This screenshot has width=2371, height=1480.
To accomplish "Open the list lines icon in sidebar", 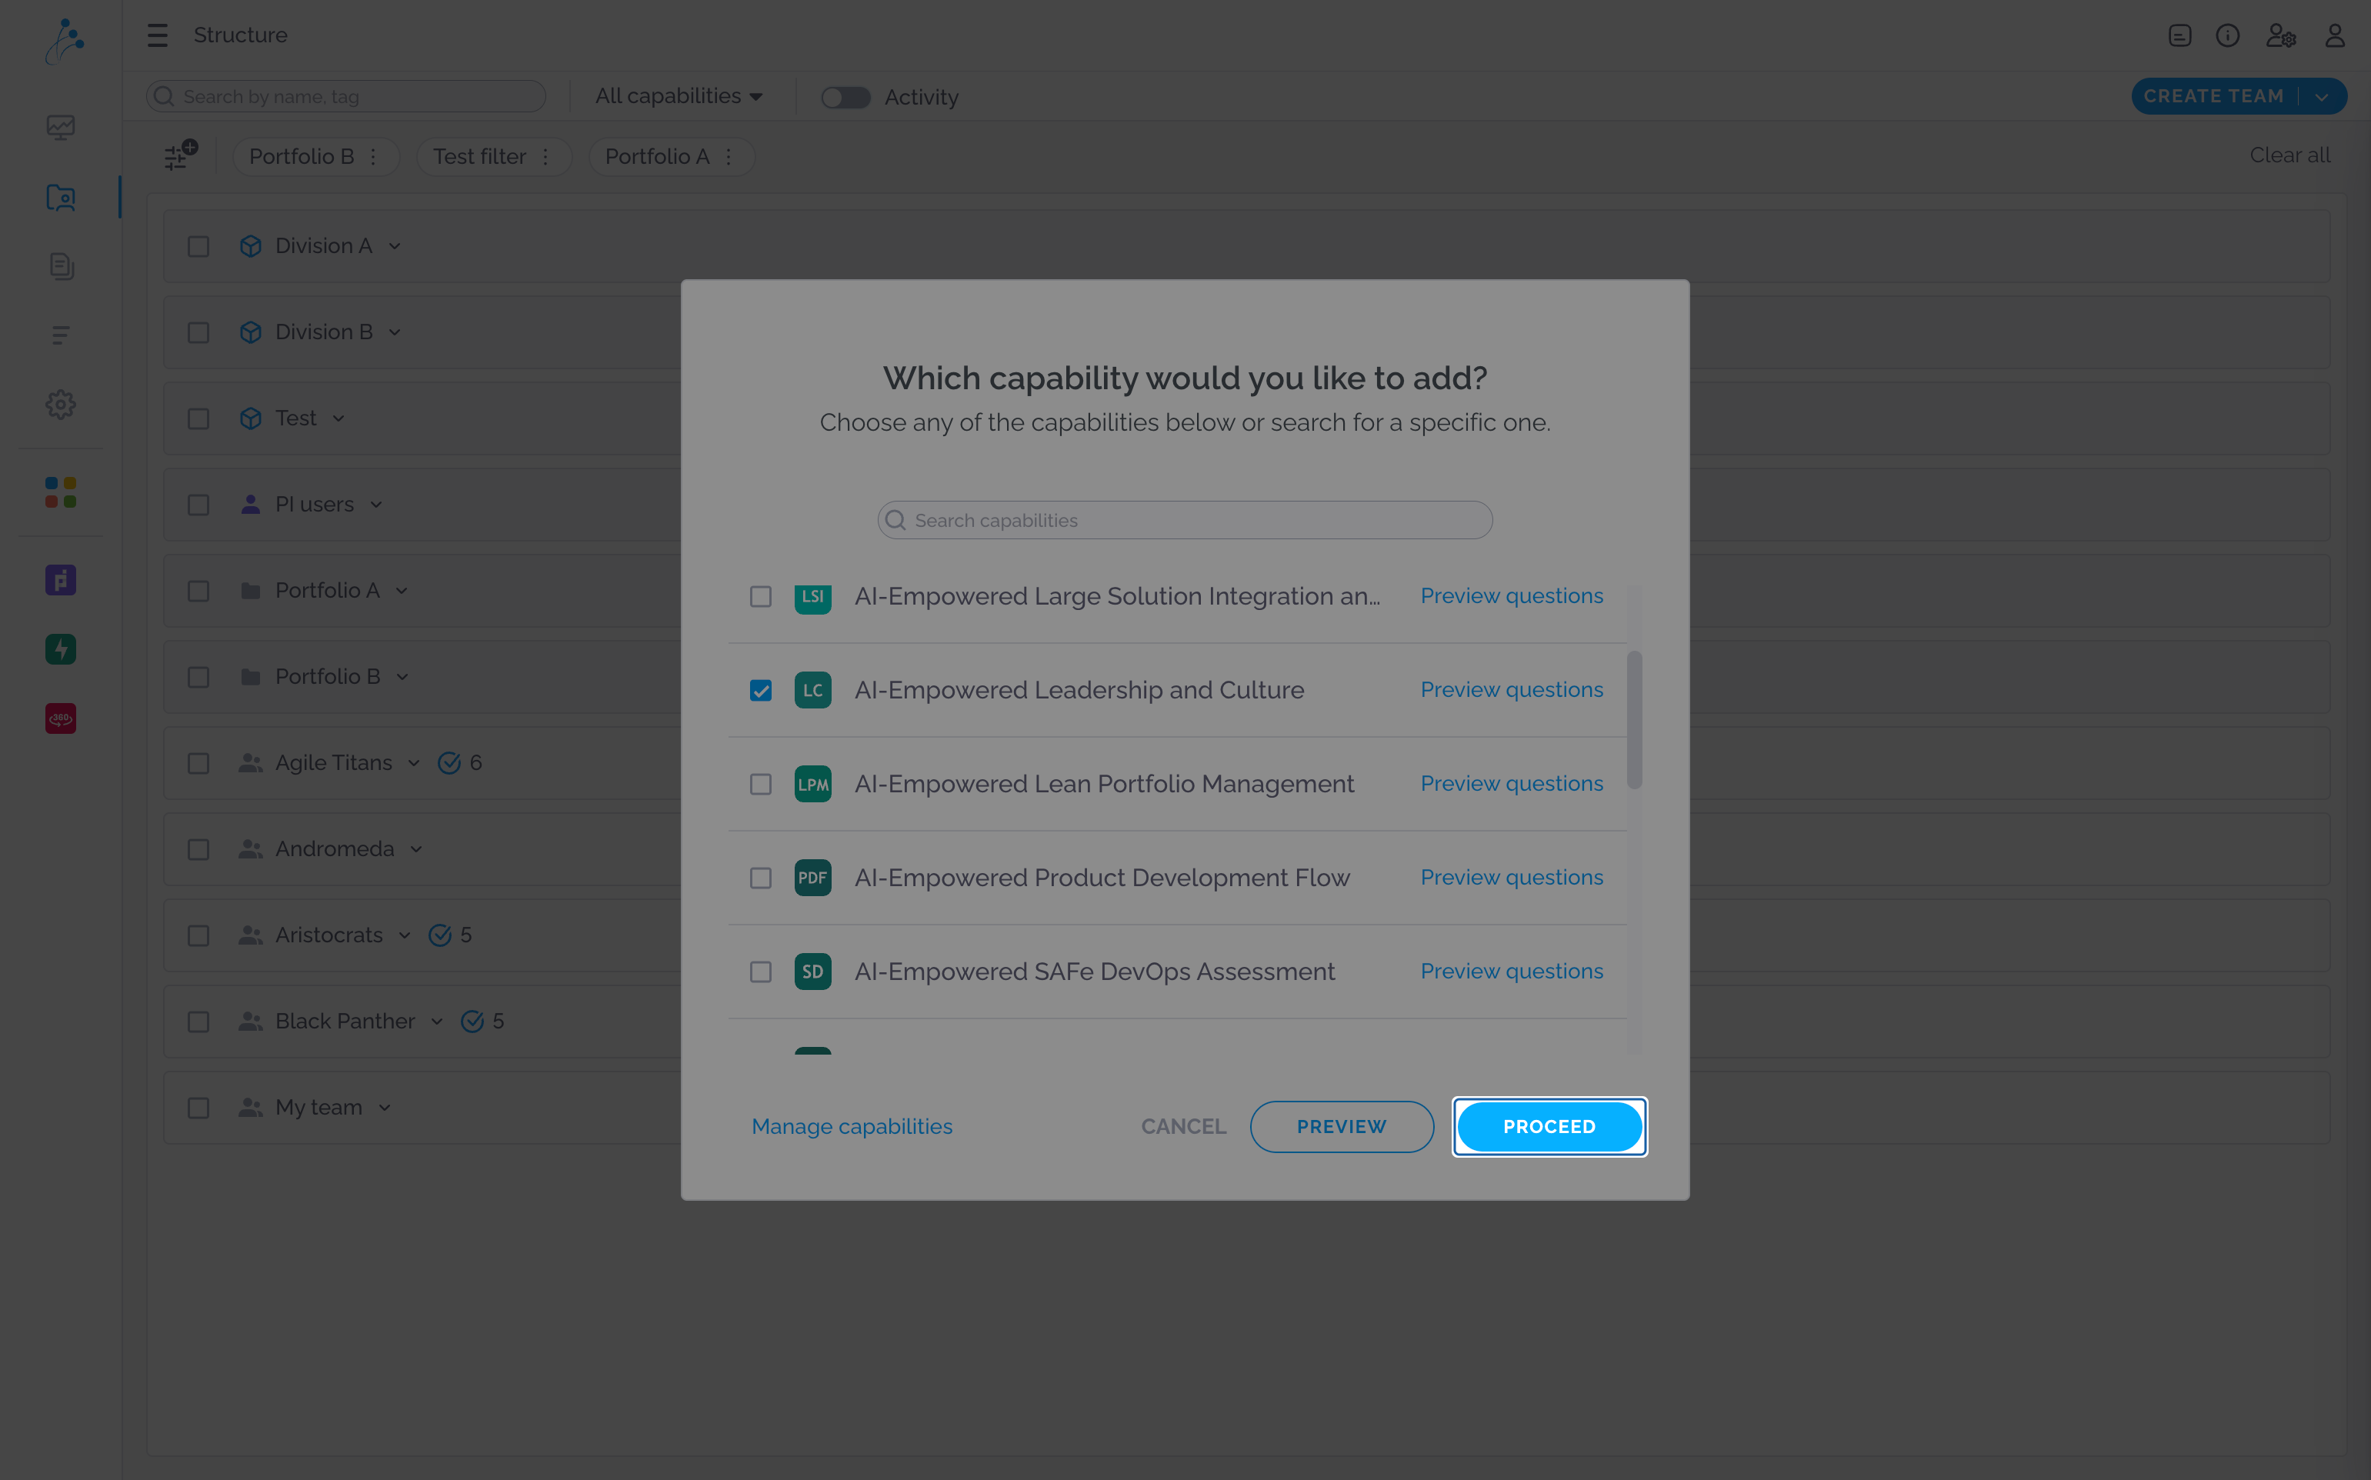I will click(x=61, y=335).
